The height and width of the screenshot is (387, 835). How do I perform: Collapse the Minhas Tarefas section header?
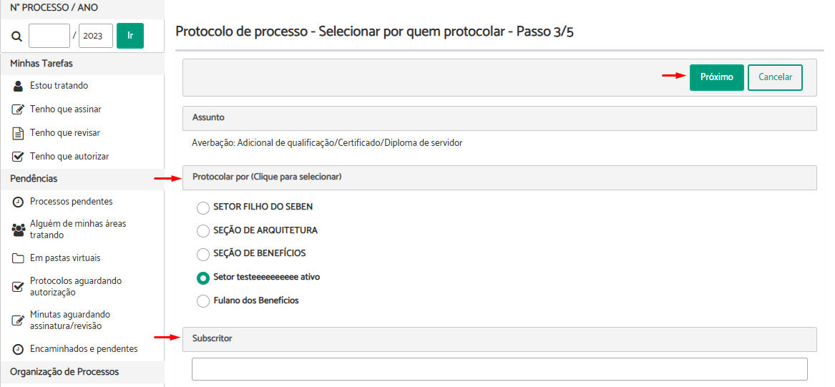pos(82,64)
